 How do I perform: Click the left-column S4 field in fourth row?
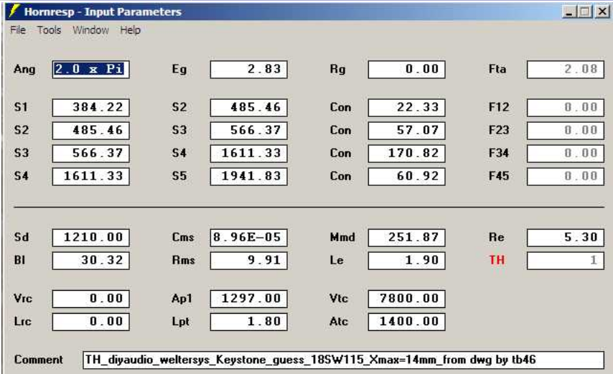click(90, 177)
